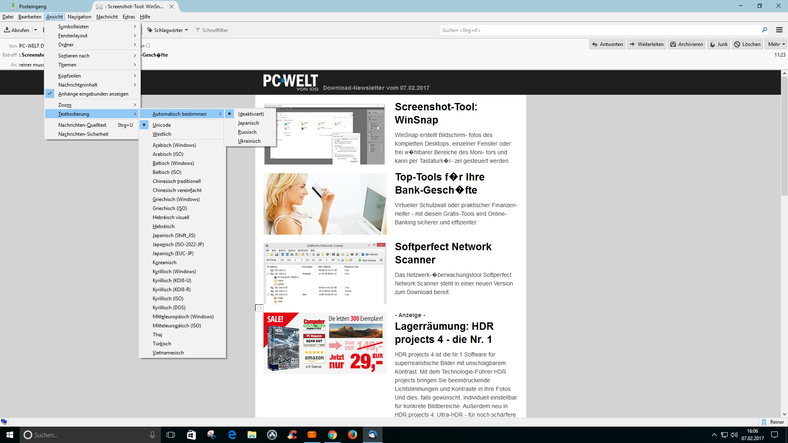Open the hamburger application menu
The height and width of the screenshot is (443, 788).
(x=779, y=30)
